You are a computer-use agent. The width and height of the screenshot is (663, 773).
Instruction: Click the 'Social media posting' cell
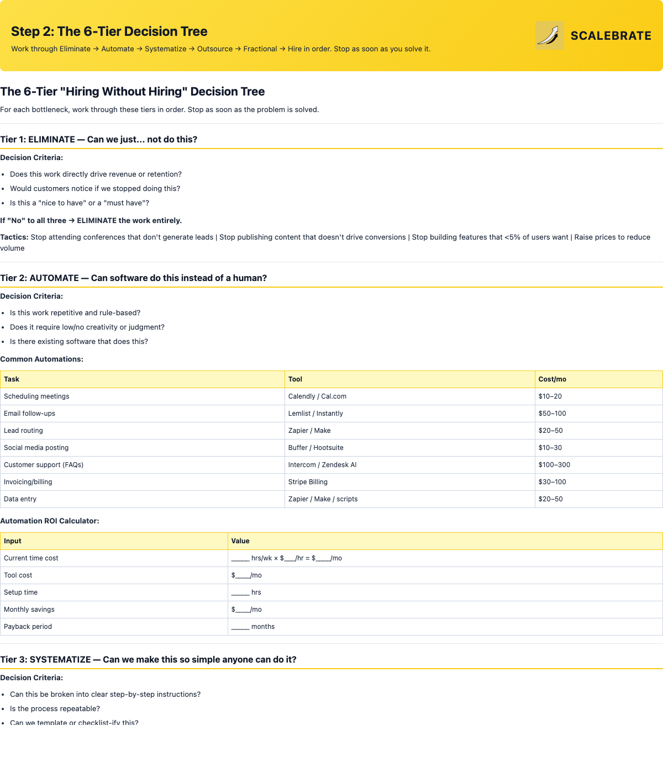143,448
